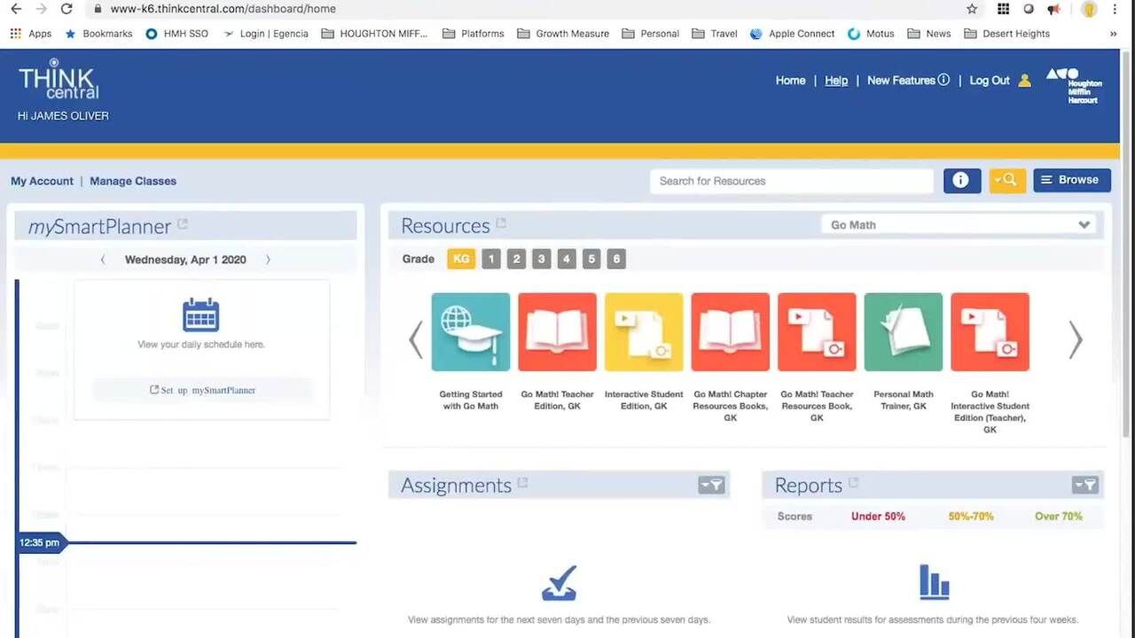
Task: Show more bookmarks with chevron
Action: point(1114,34)
